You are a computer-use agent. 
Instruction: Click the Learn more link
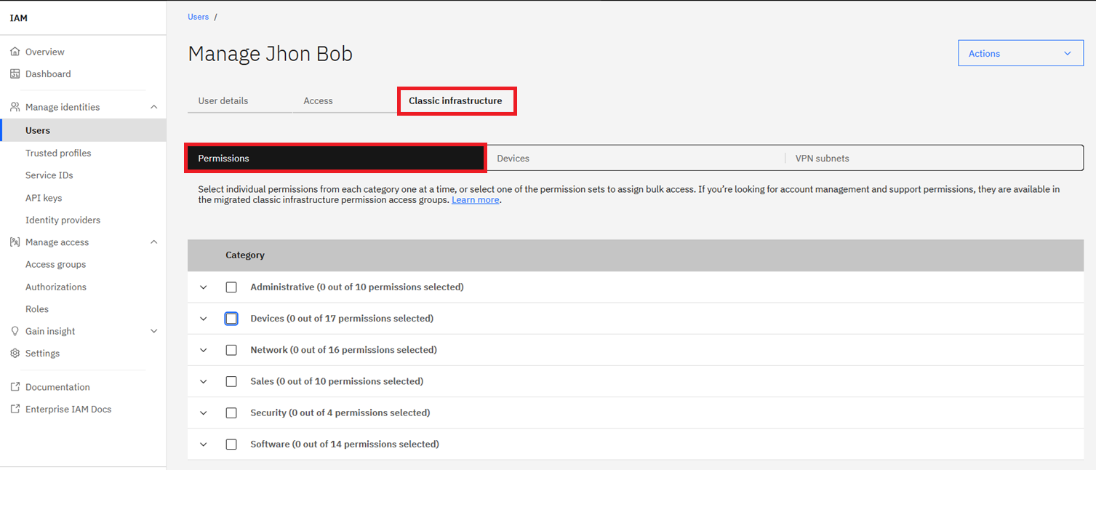pyautogui.click(x=475, y=199)
